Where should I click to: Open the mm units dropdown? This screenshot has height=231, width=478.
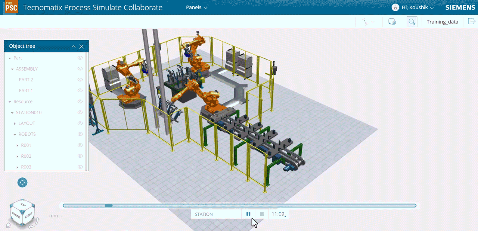pyautogui.click(x=55, y=216)
